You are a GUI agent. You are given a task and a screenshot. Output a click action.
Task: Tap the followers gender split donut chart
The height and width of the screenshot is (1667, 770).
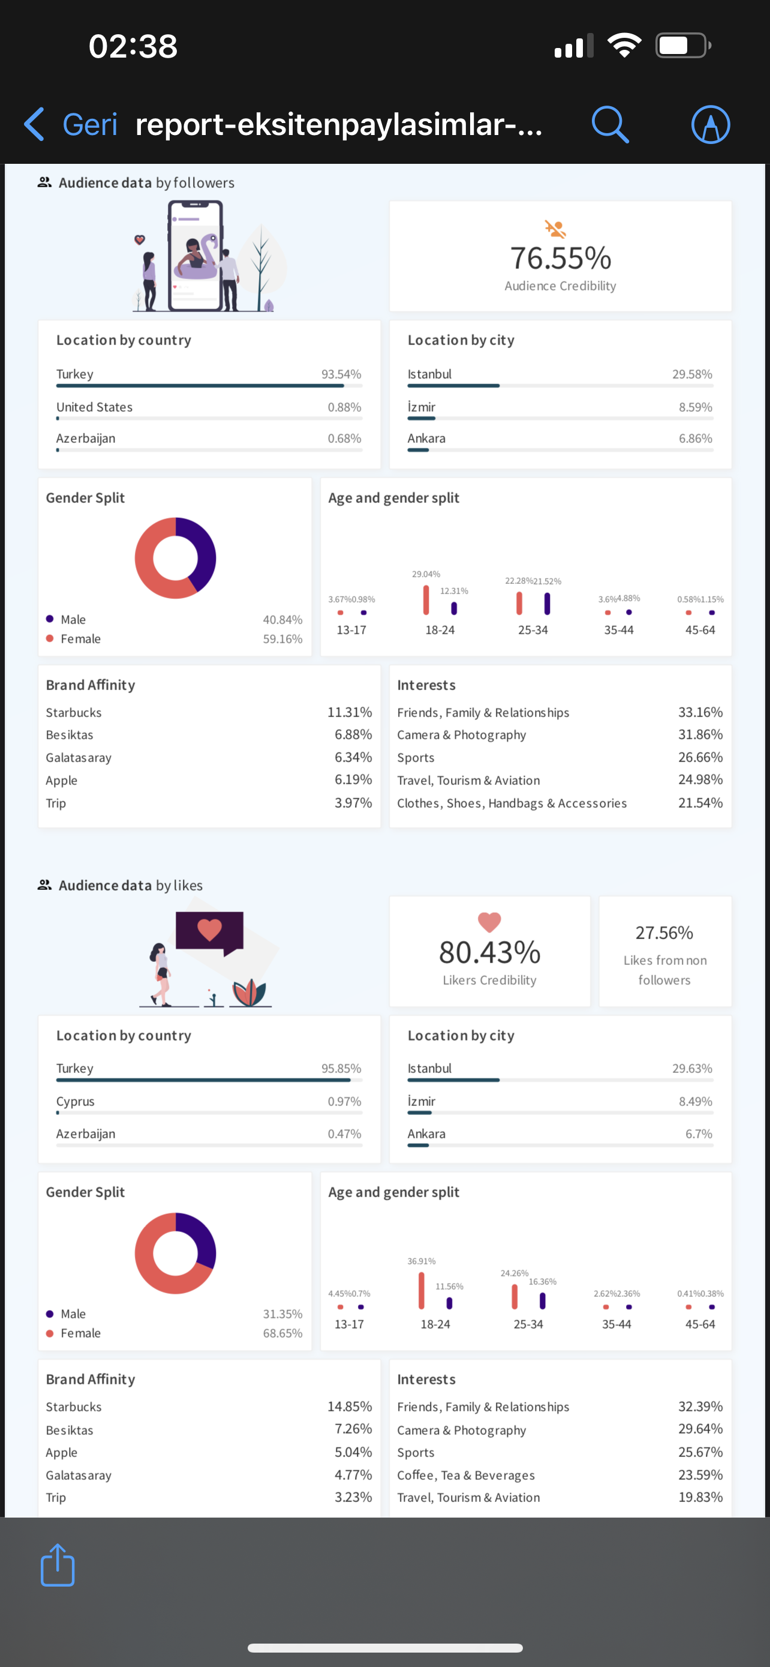click(175, 558)
